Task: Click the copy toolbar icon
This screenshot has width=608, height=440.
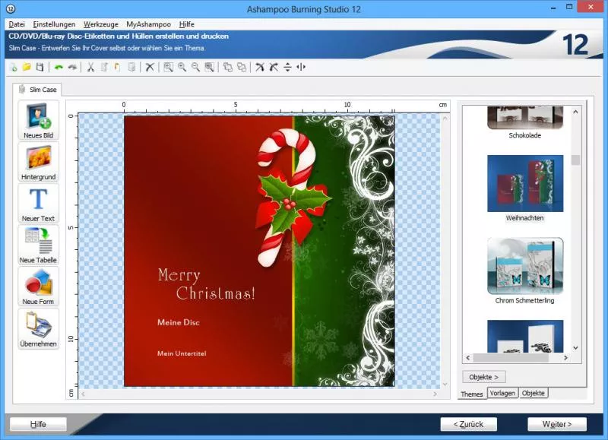Action: (104, 67)
